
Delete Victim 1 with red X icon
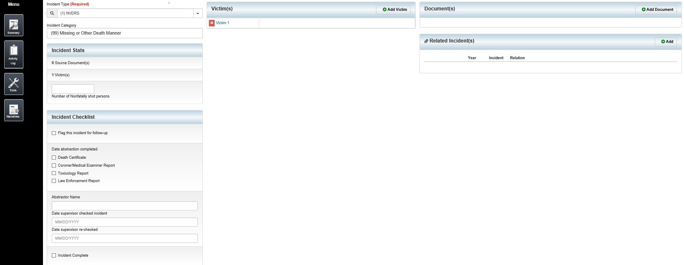click(x=212, y=23)
